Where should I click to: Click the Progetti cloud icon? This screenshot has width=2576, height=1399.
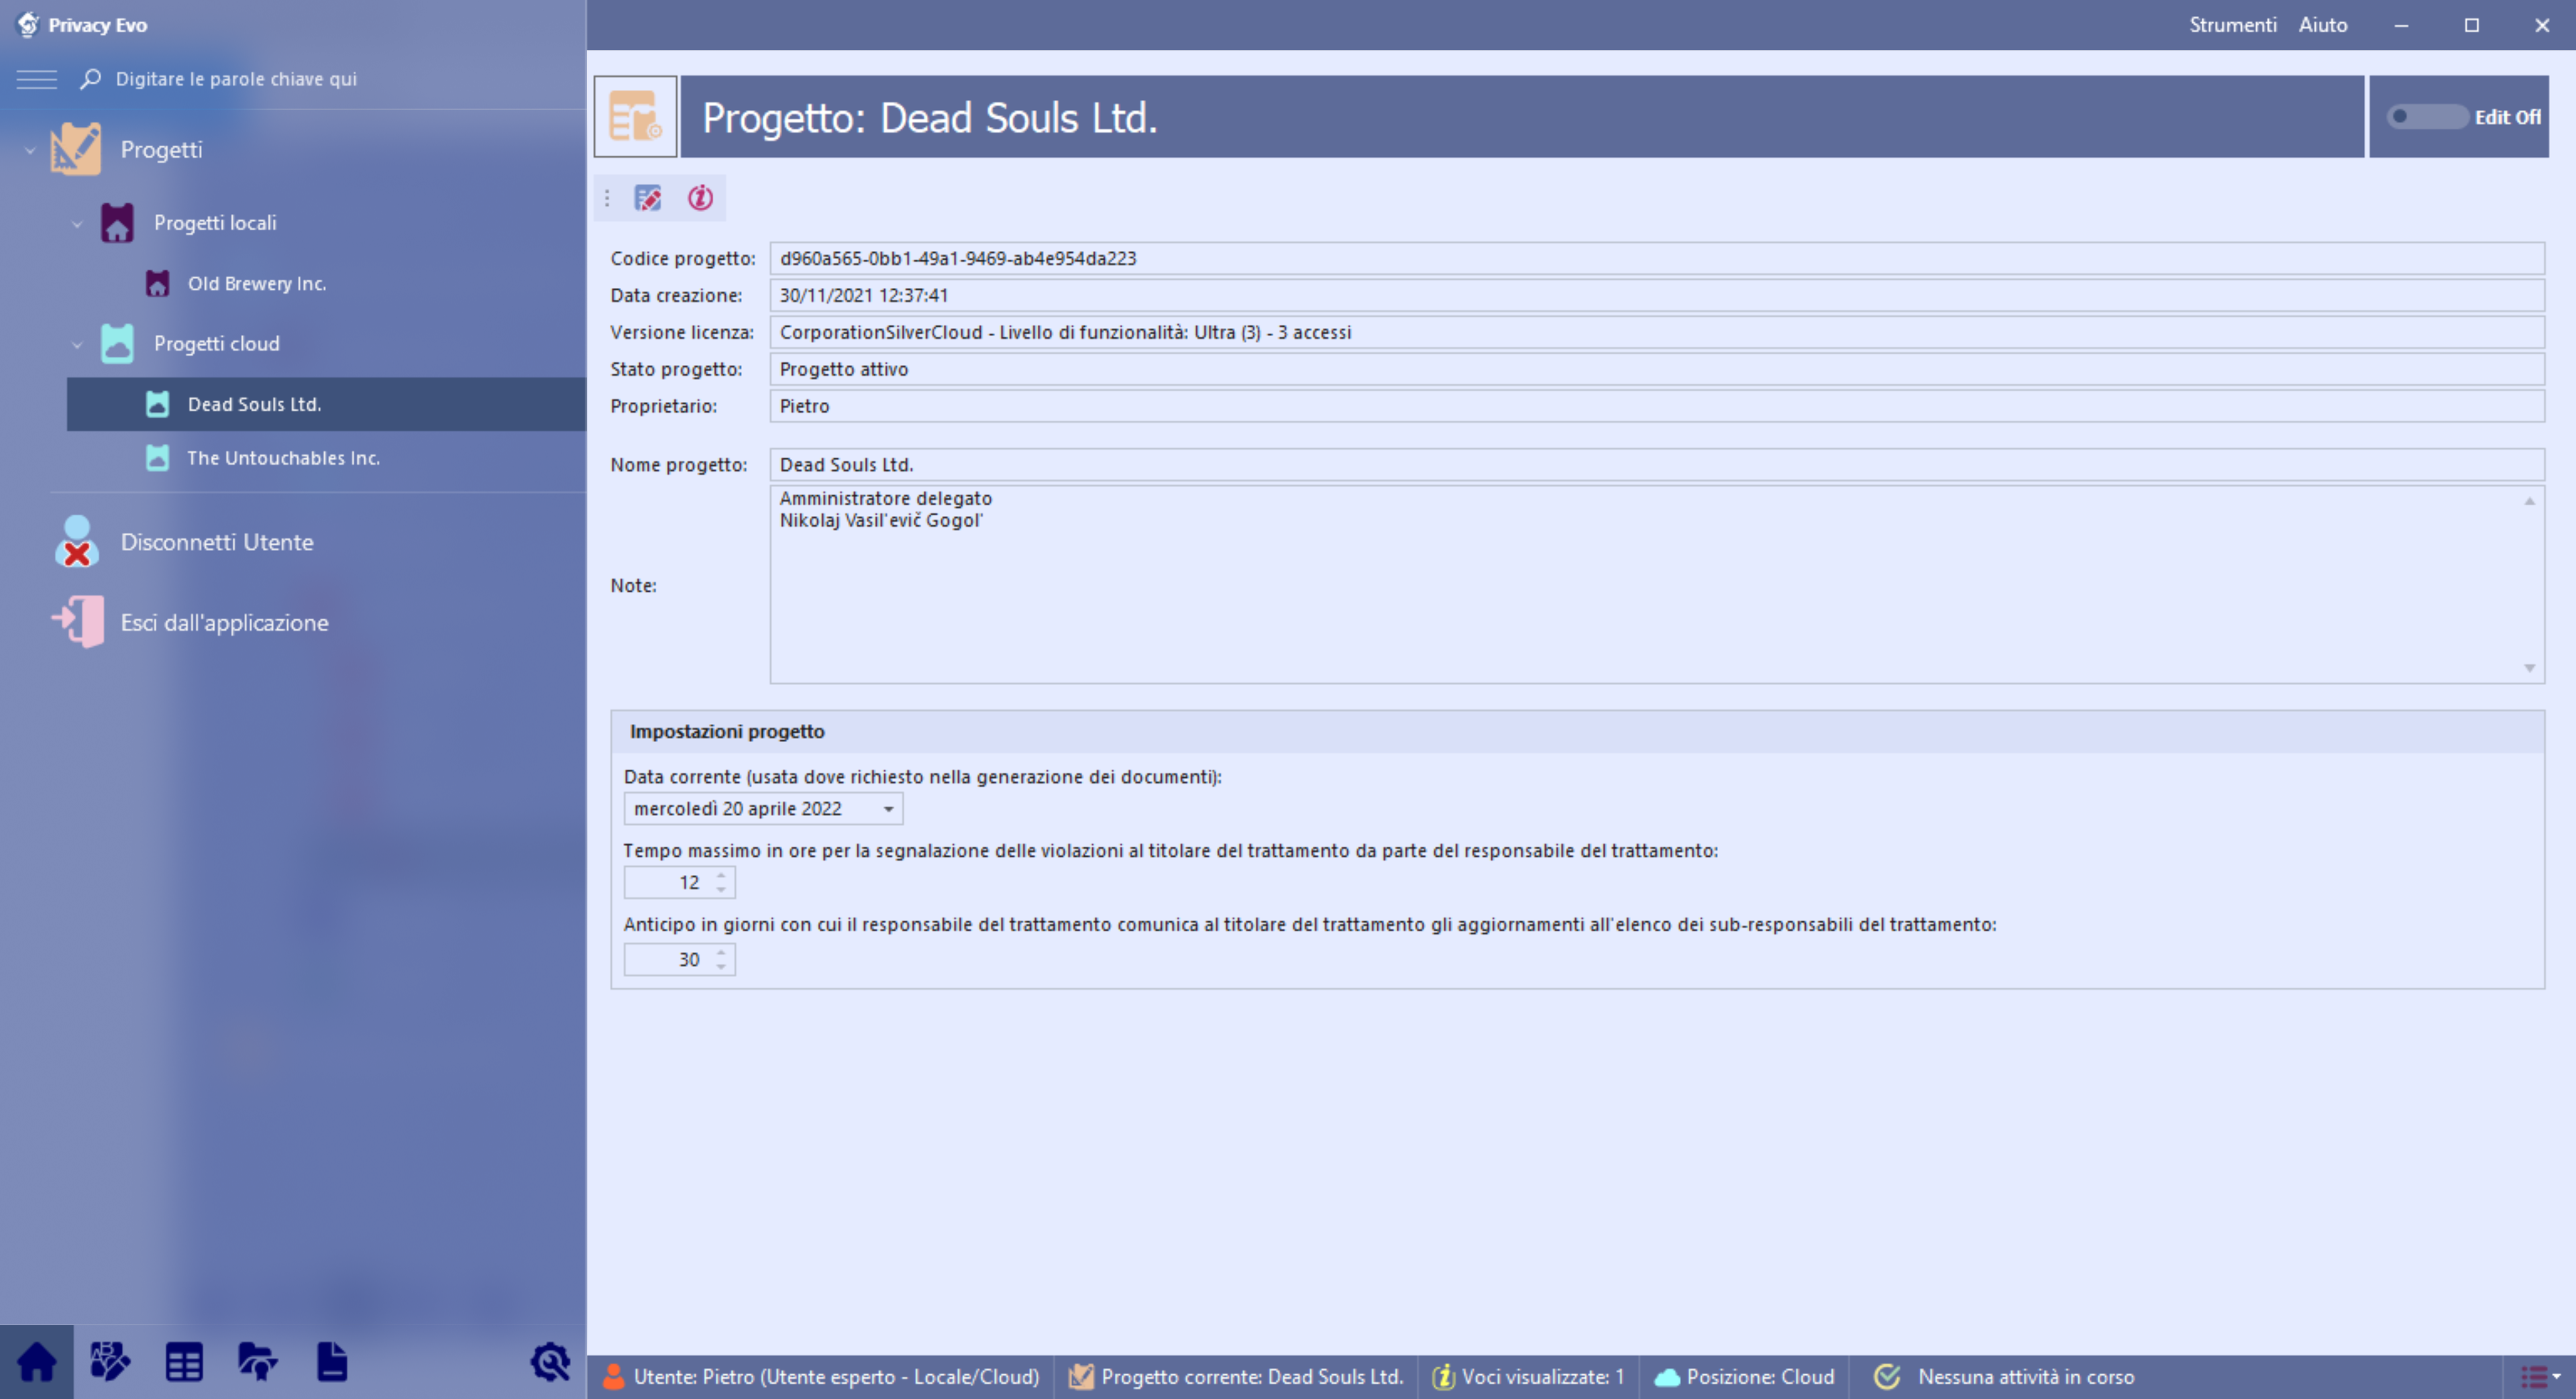[x=117, y=344]
